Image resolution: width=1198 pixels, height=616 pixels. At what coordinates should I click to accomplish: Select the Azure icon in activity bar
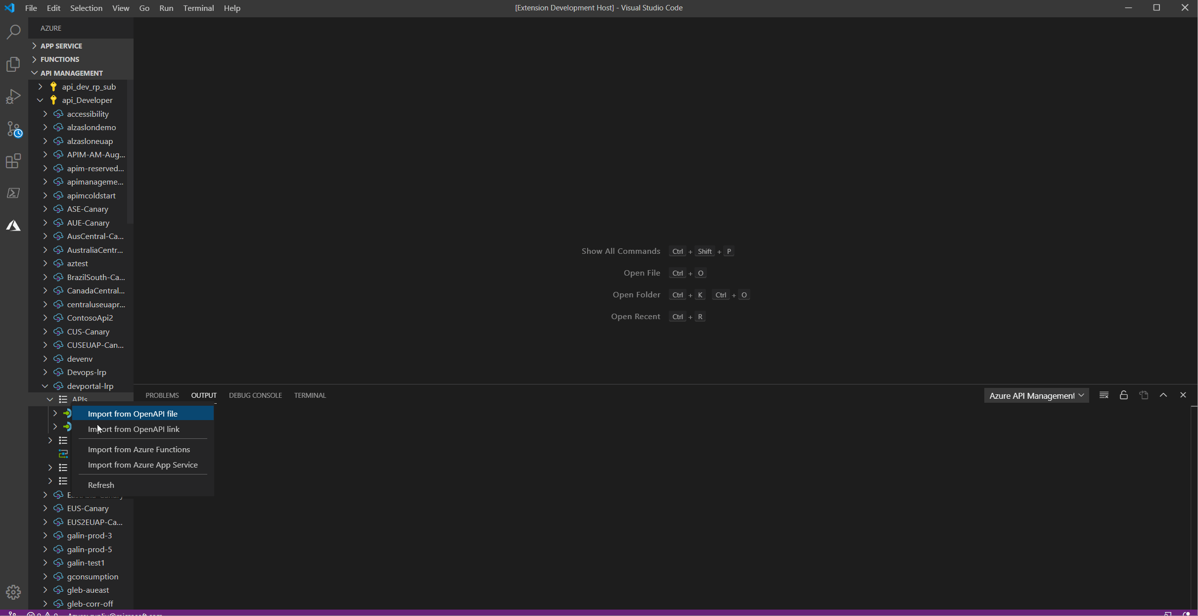(x=13, y=226)
